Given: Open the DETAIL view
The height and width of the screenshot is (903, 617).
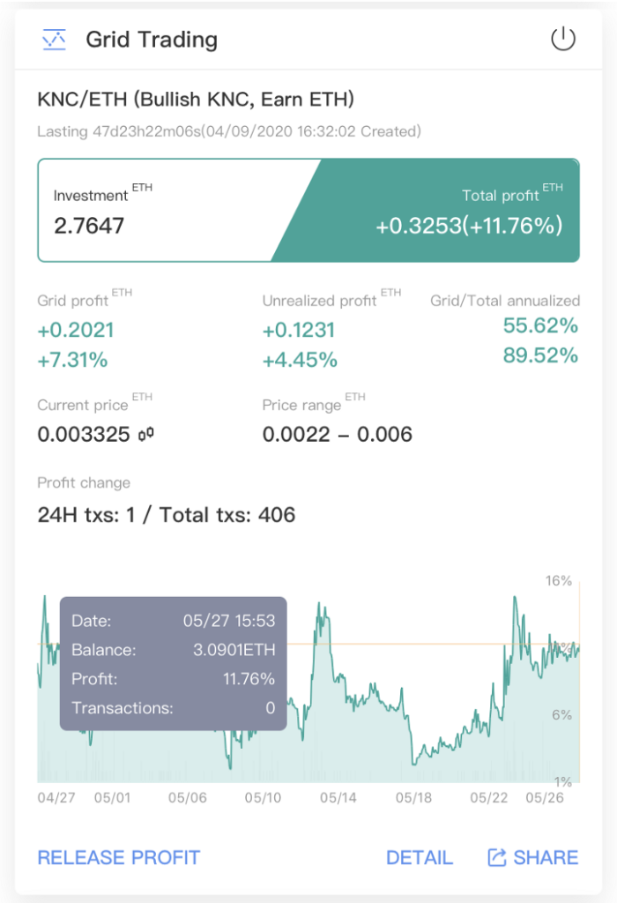Looking at the screenshot, I should click(x=419, y=857).
